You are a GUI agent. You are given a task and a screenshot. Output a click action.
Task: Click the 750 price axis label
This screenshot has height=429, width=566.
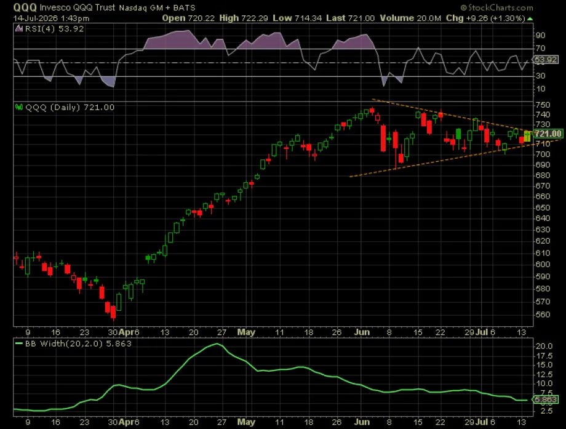tap(543, 105)
